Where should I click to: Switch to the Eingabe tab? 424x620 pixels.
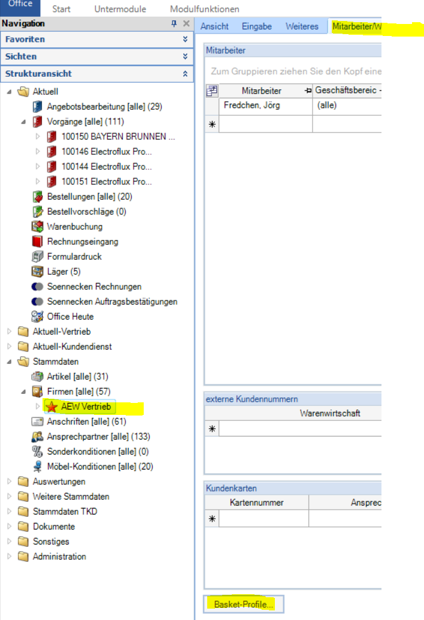(x=256, y=26)
